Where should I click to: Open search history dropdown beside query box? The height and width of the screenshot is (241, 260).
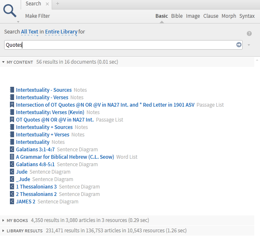[x=249, y=45]
